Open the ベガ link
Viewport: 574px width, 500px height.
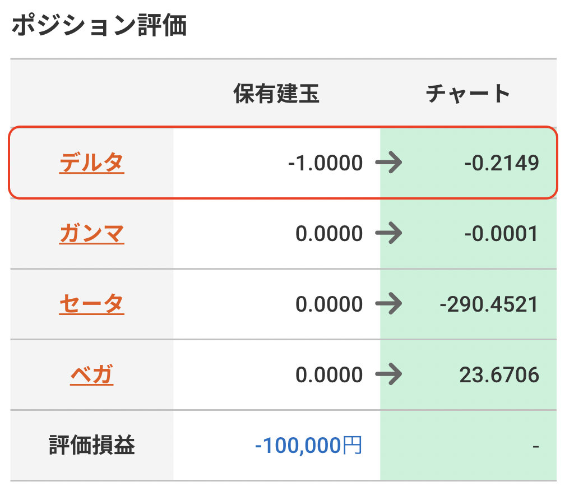tap(91, 374)
